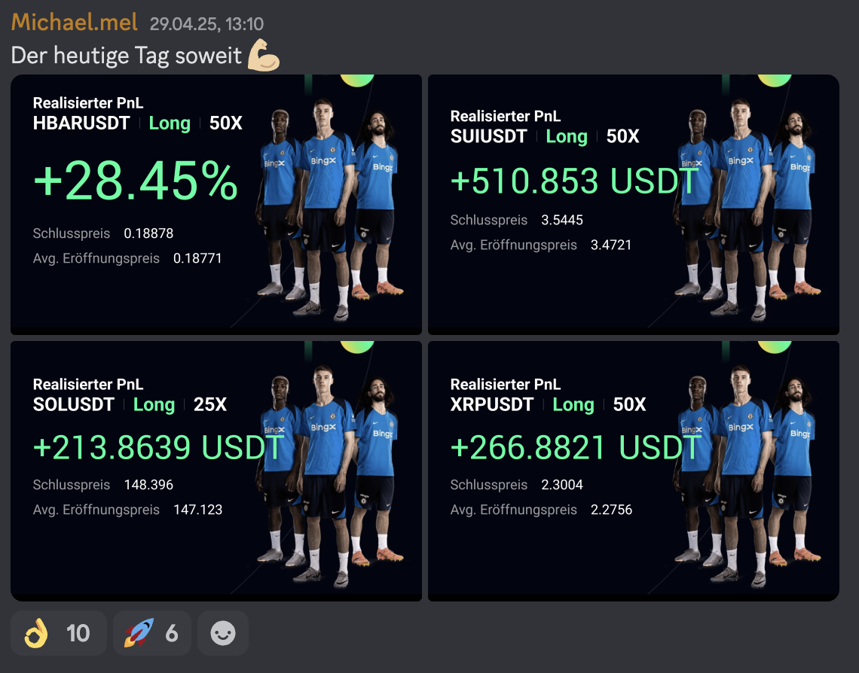Click the +510.853 USDT profit value
This screenshot has width=859, height=673.
(574, 181)
